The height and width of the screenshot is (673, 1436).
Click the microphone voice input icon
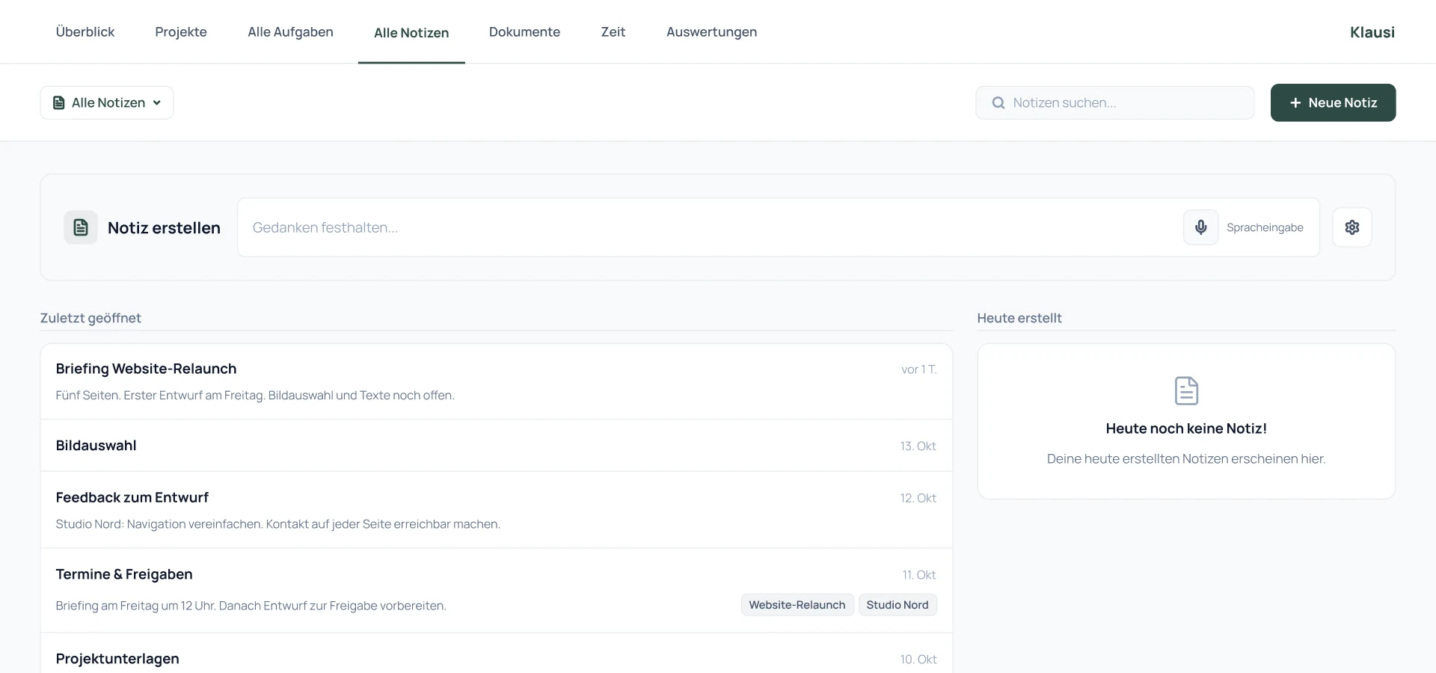pyautogui.click(x=1200, y=227)
